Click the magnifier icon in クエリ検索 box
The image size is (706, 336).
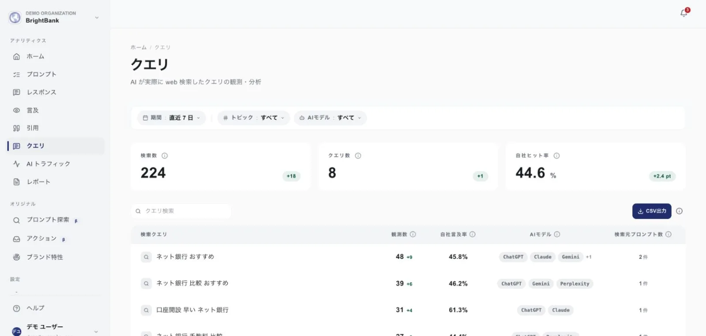[x=138, y=211]
